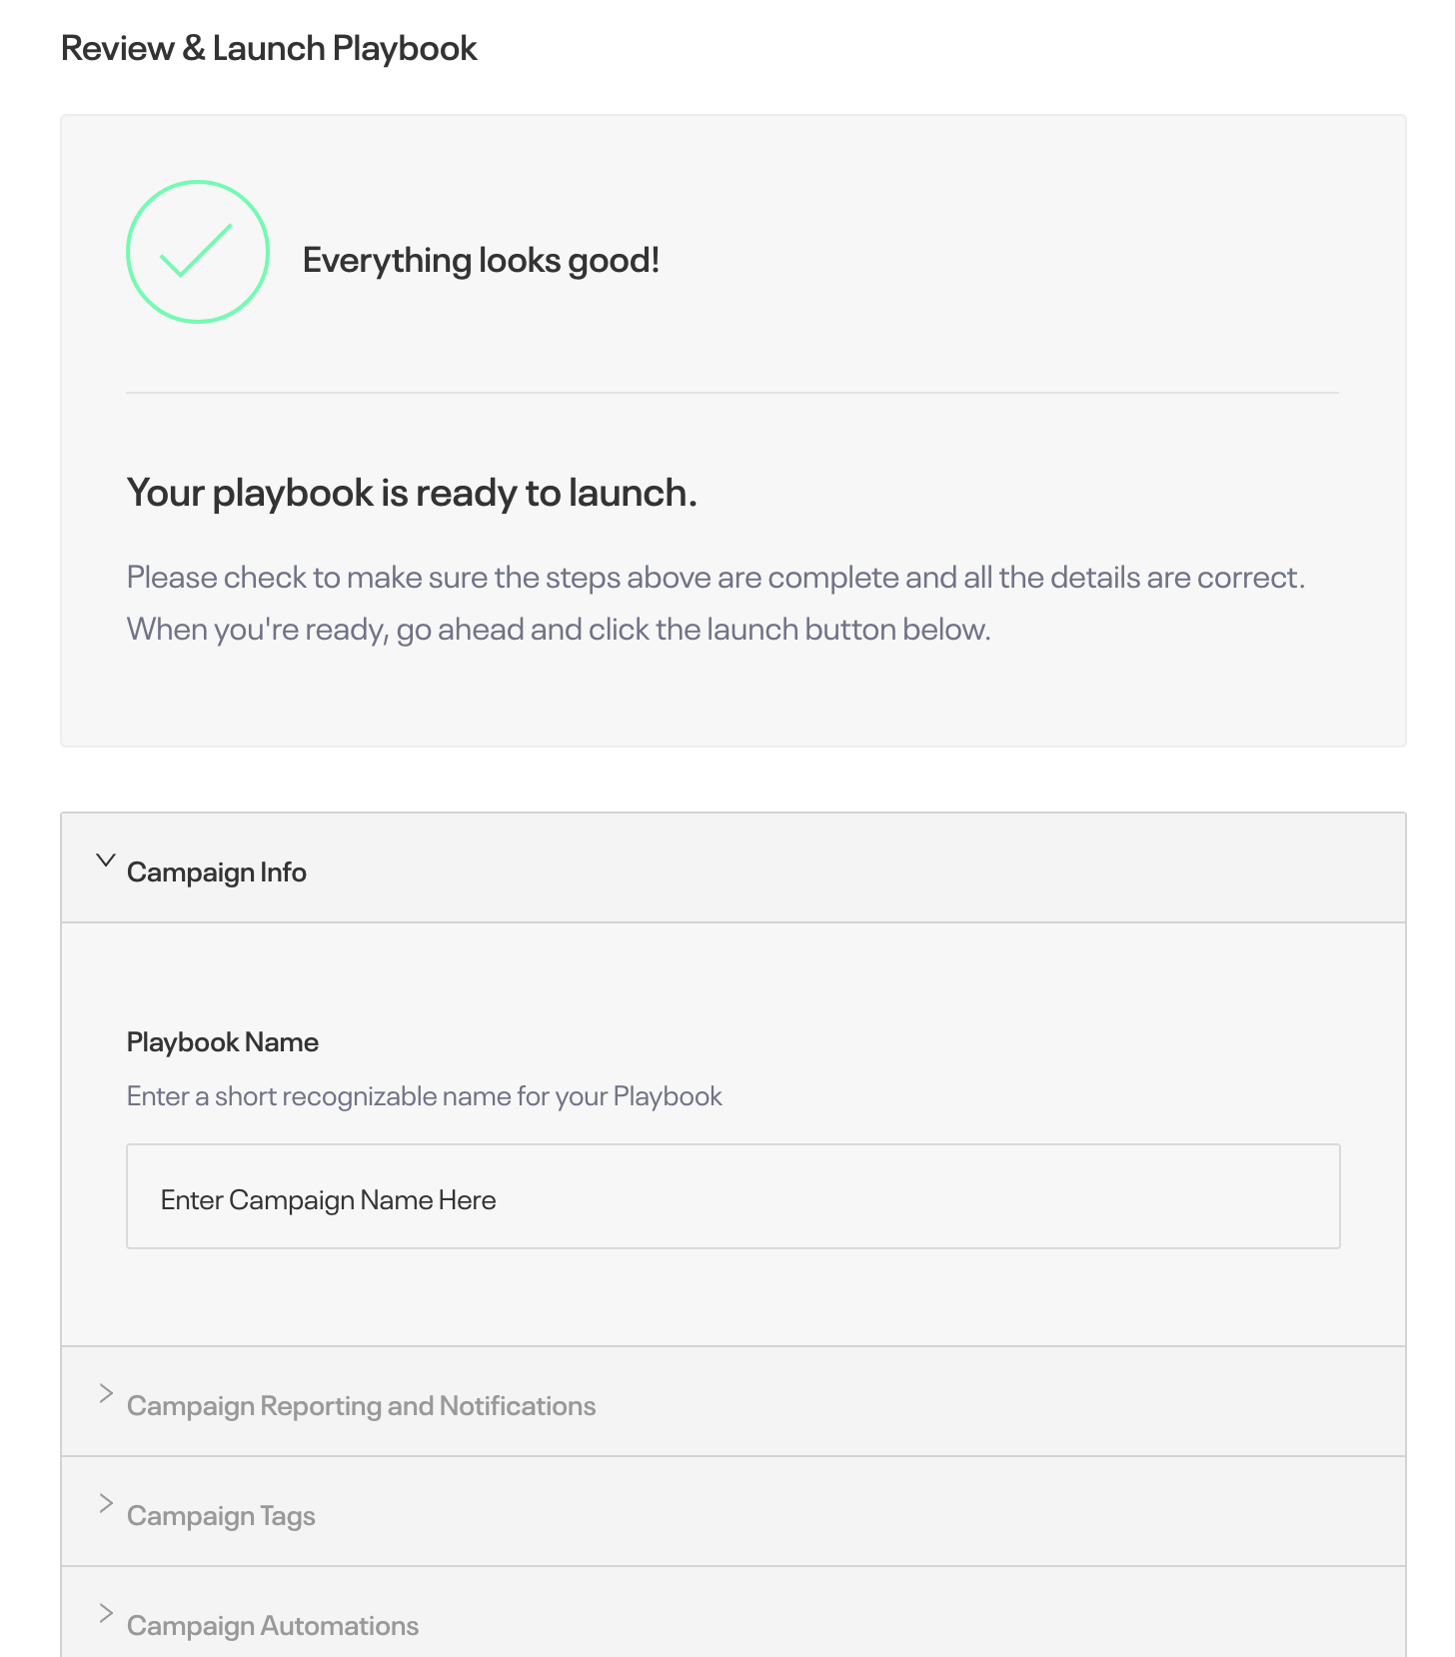Screen dimensions: 1455x1657
Task: Click the checkmark inside the green circle
Action: [197, 250]
